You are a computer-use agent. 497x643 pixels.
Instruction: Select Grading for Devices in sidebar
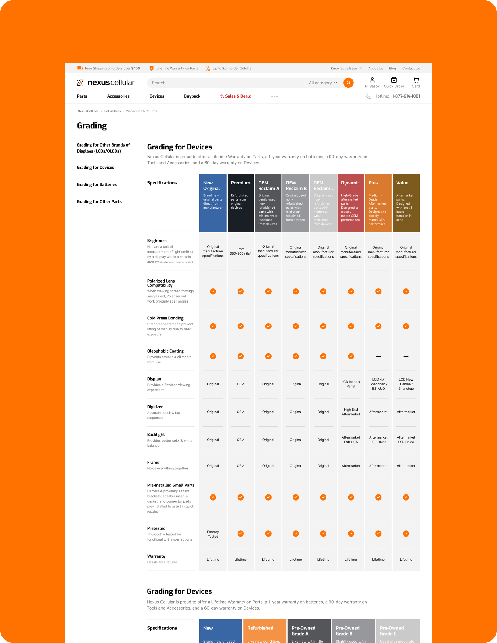pos(96,168)
